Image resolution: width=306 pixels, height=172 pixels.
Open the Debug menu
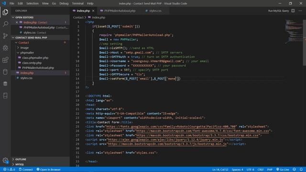(64, 3)
